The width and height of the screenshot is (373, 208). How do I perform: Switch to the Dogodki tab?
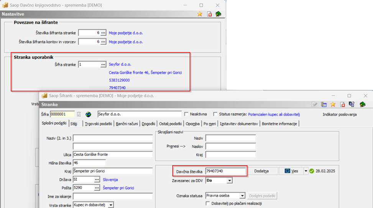point(148,124)
